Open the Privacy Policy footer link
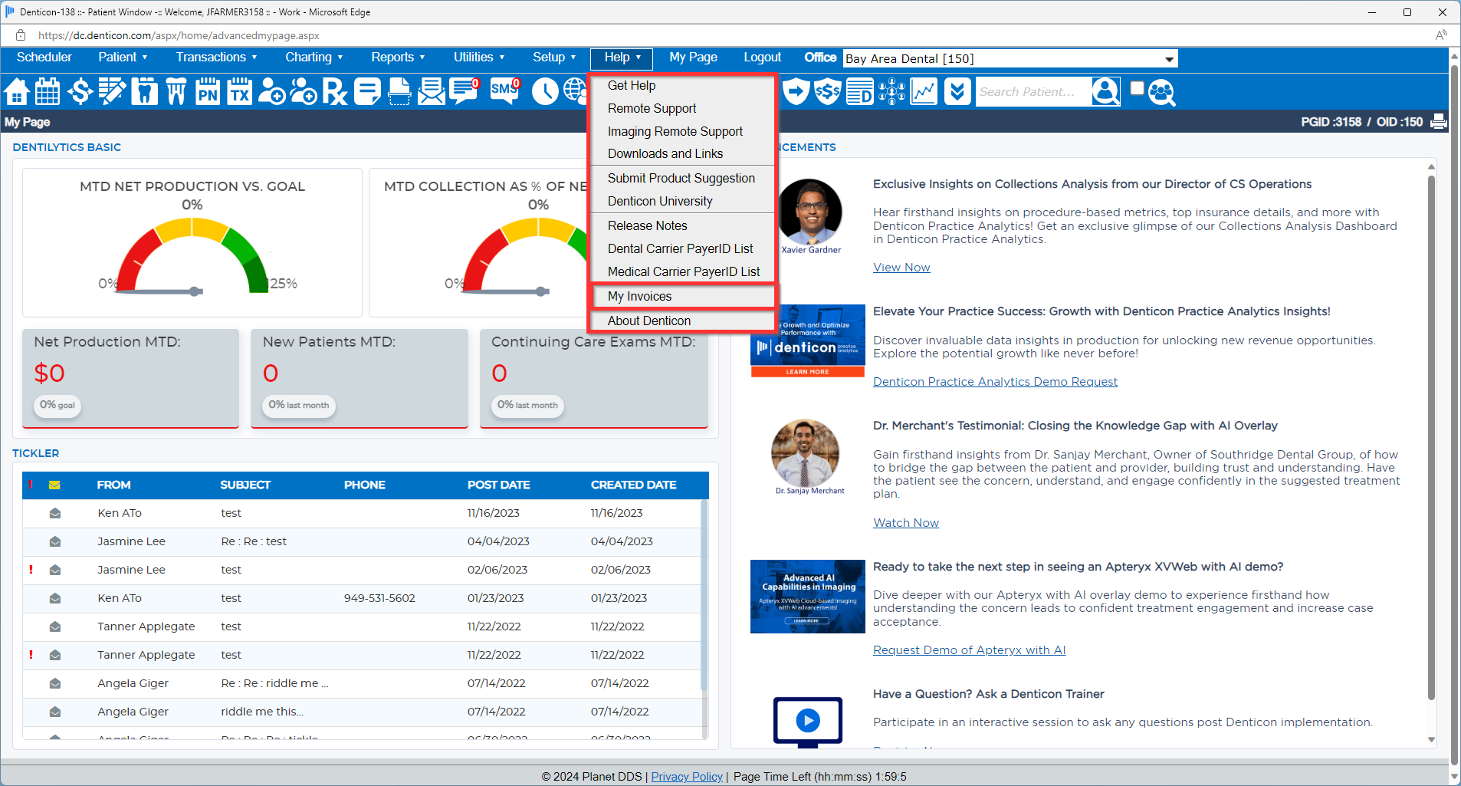 [x=687, y=777]
